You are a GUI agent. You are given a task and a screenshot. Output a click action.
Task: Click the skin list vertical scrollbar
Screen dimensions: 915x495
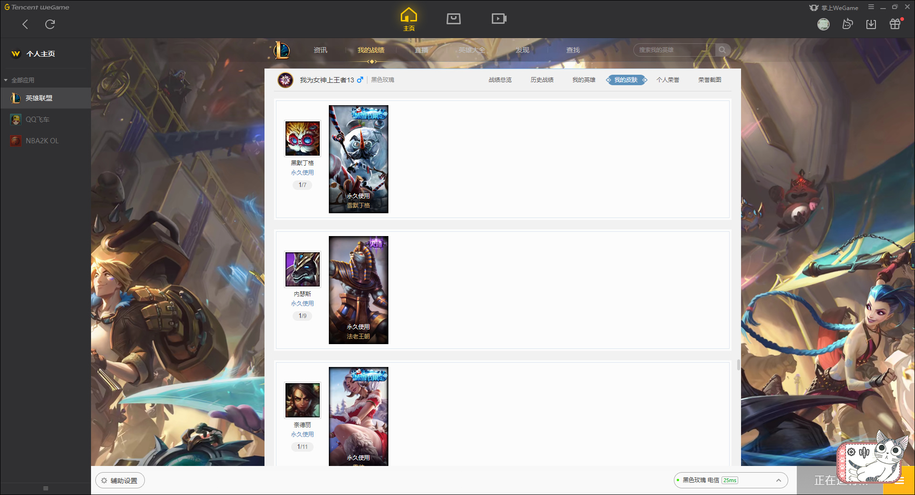(739, 365)
